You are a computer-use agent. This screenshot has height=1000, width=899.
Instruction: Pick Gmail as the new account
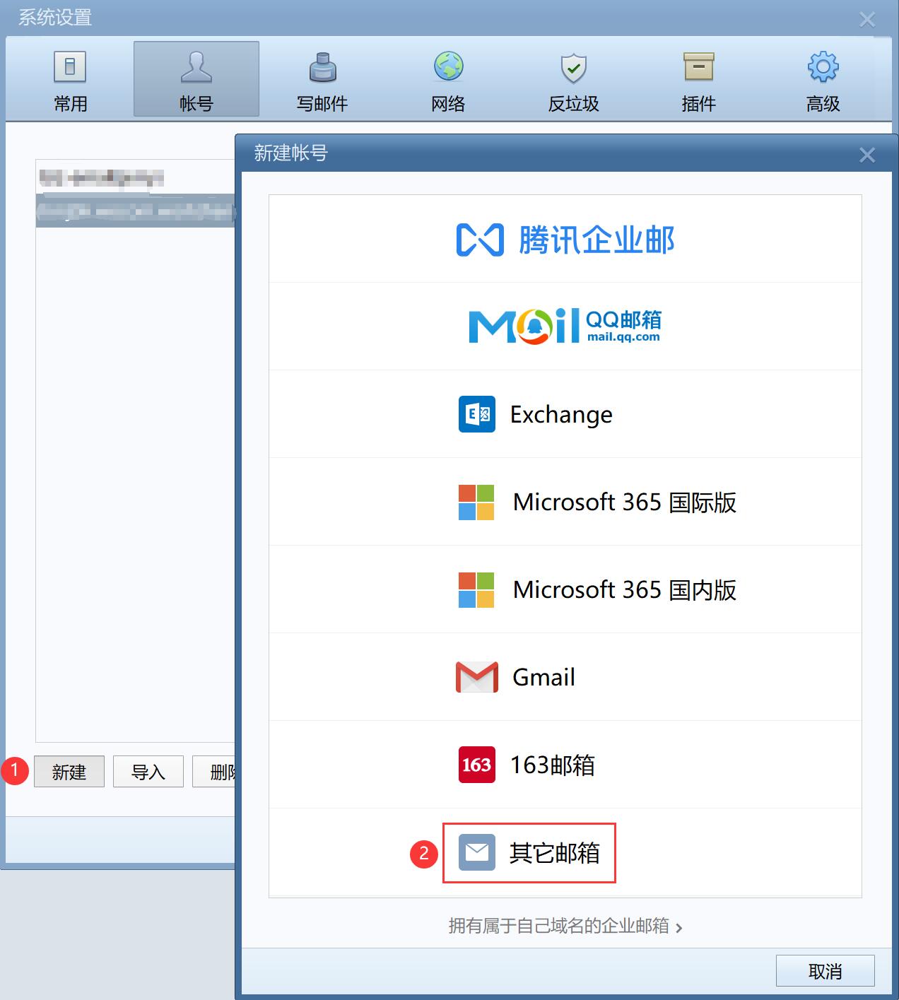tap(565, 677)
